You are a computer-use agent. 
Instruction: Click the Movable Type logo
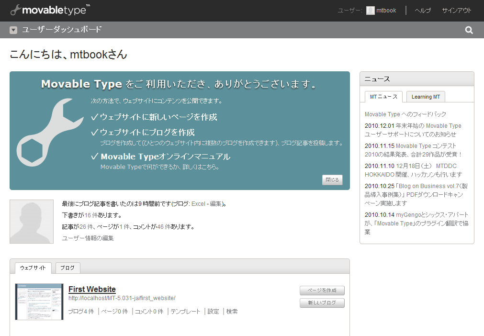pos(50,10)
